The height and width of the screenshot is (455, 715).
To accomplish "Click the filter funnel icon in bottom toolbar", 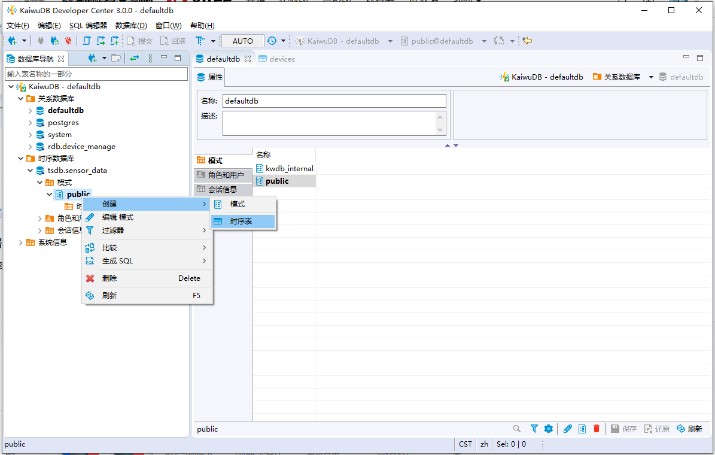I will coord(534,429).
